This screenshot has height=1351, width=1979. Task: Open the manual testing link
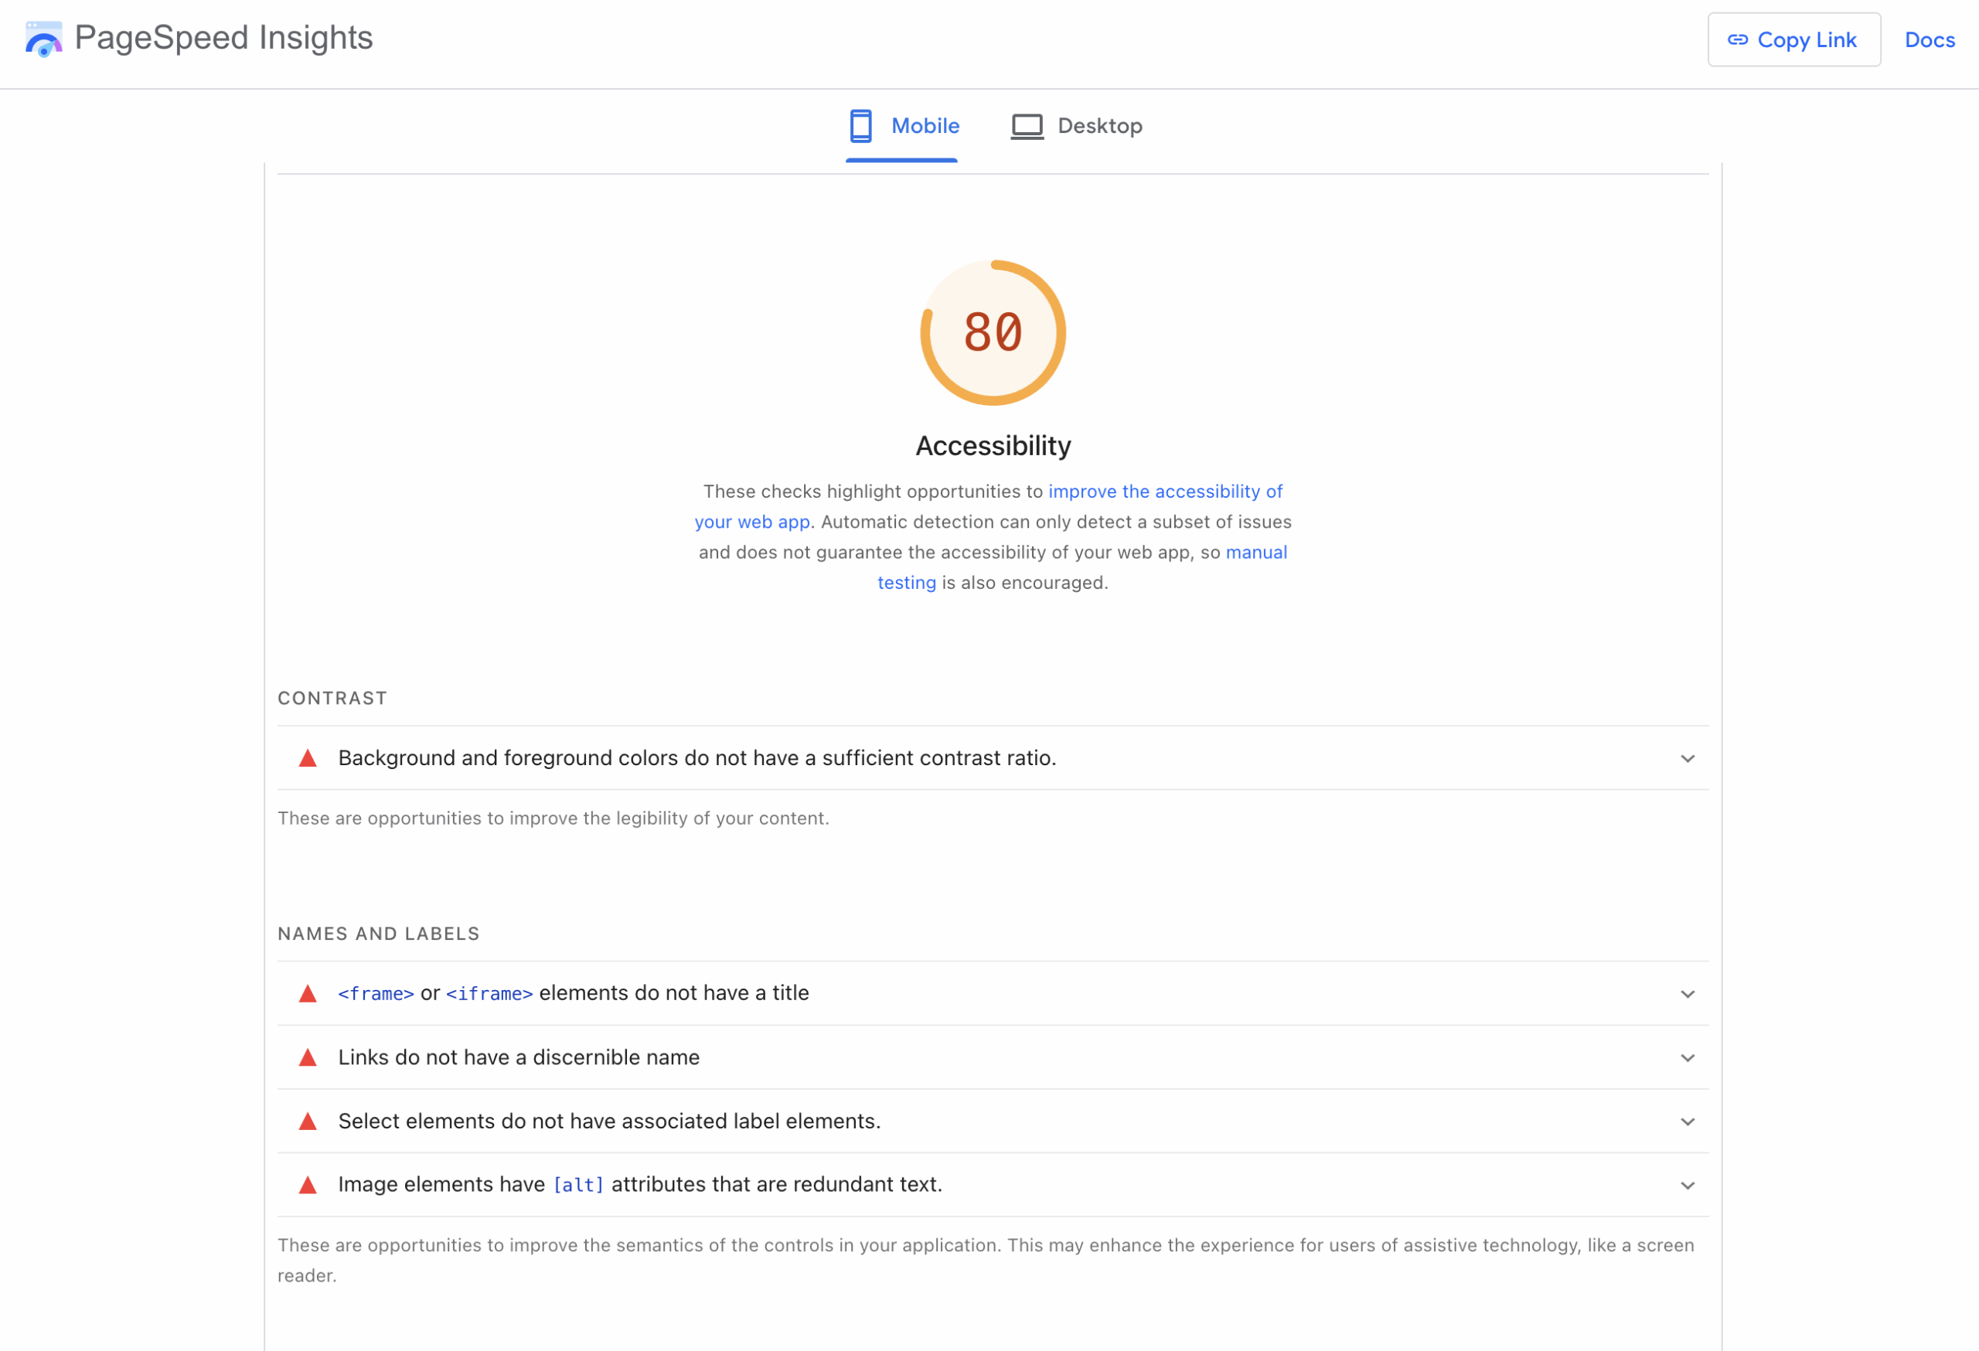tap(1255, 553)
